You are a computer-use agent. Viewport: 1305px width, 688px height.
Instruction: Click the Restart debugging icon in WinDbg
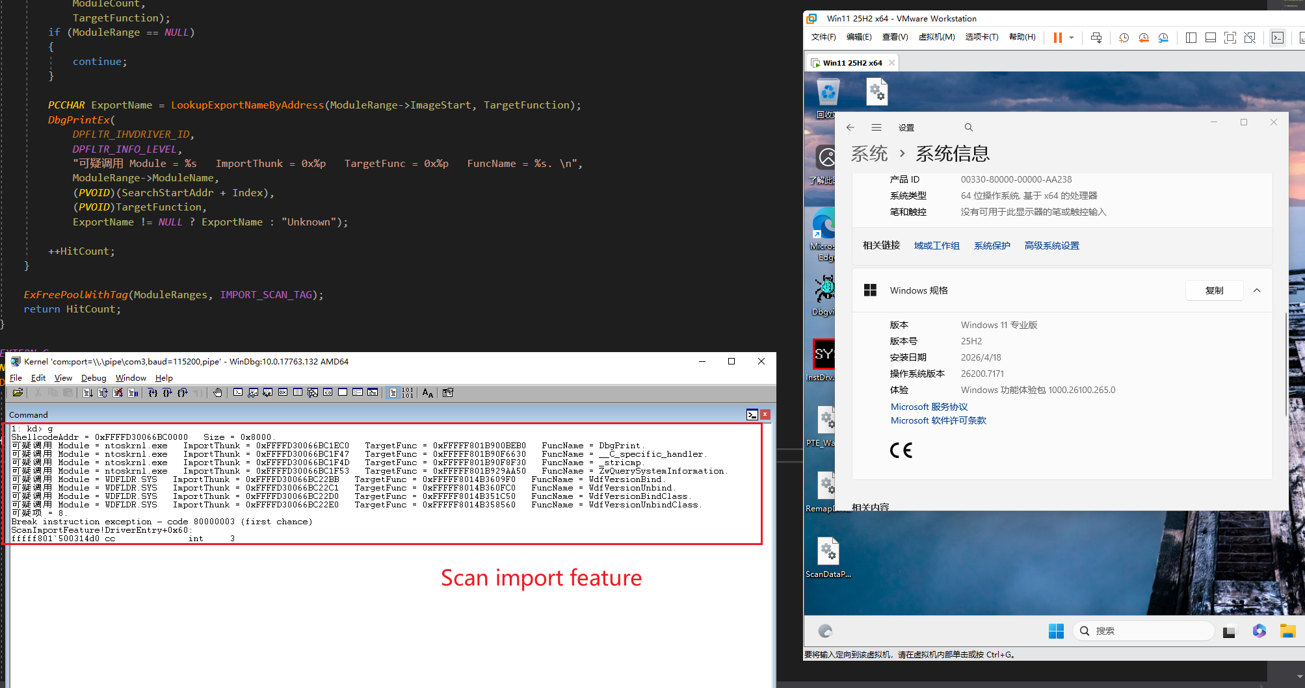[x=102, y=392]
